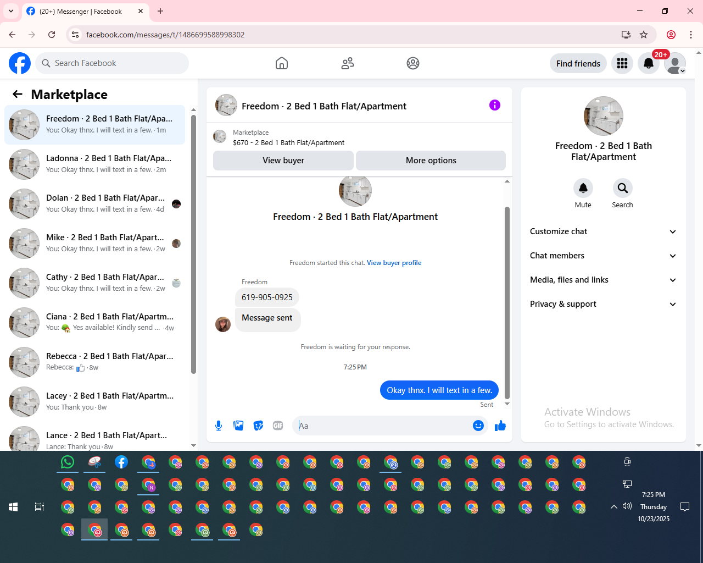Click the chat messages scrollbar
The height and width of the screenshot is (563, 703).
[x=507, y=302]
